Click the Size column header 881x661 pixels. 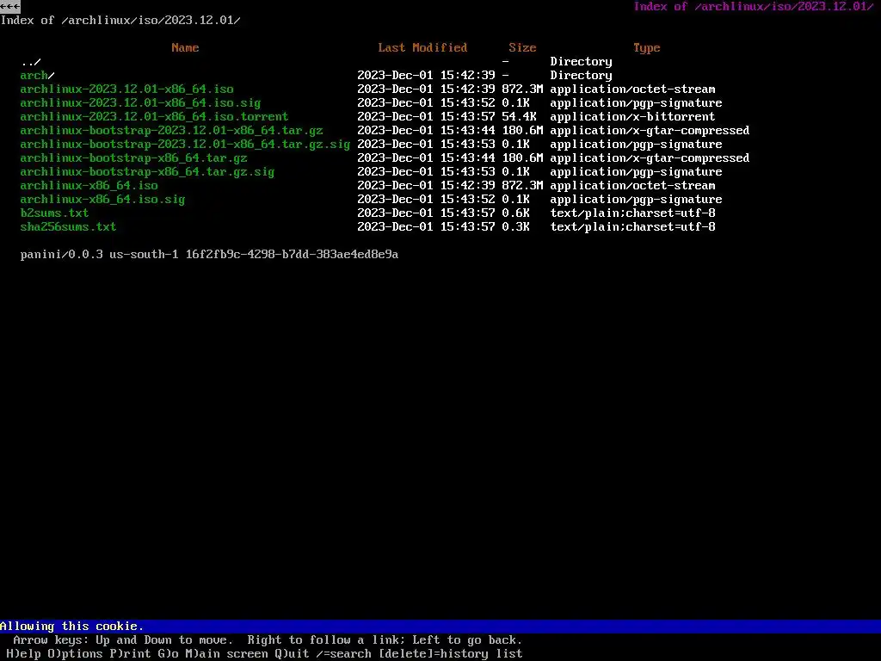coord(522,48)
